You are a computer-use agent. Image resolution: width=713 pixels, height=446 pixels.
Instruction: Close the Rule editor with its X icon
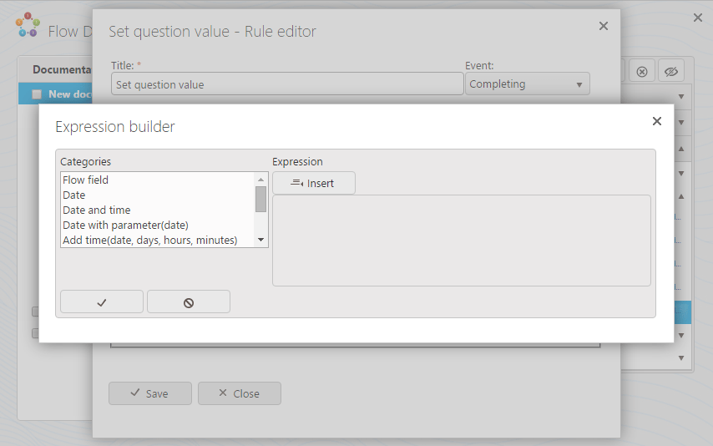pos(604,26)
